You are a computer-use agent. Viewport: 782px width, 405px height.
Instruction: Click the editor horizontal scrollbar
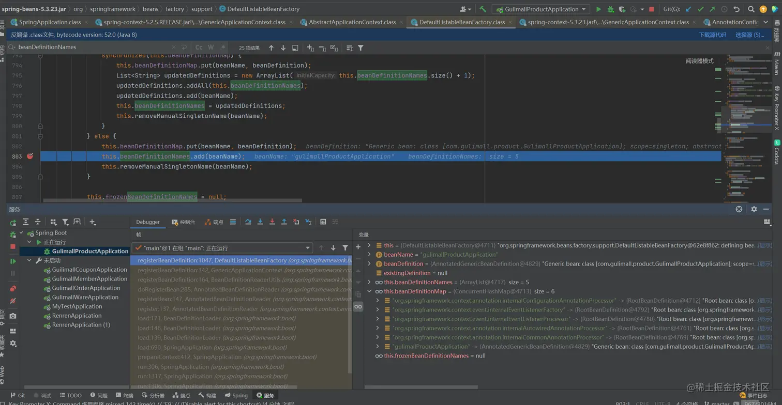coord(172,200)
